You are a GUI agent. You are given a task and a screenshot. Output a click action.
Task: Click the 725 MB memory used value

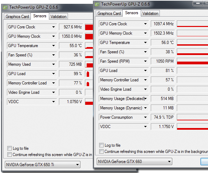click(x=71, y=64)
